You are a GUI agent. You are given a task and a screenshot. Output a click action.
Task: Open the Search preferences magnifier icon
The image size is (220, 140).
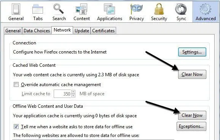click(59, 12)
